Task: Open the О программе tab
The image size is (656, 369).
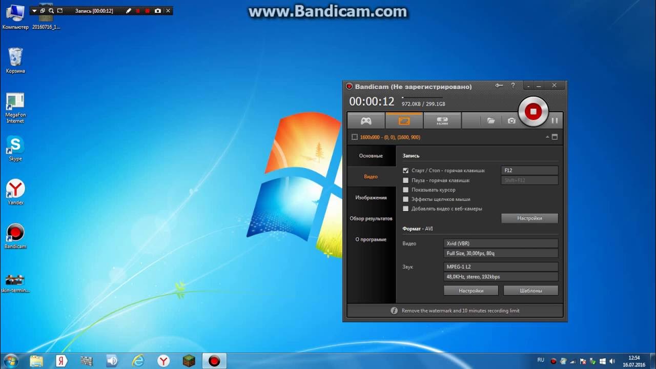Action: coord(371,240)
